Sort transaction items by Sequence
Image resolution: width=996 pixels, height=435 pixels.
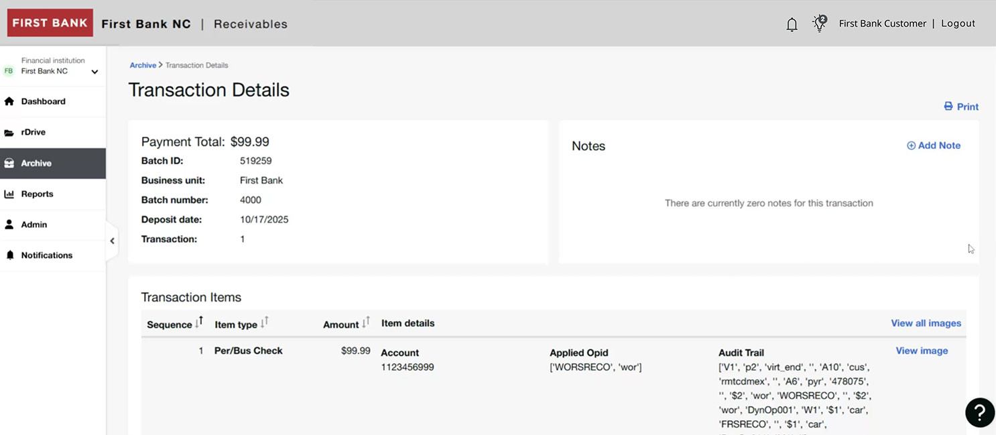198,323
